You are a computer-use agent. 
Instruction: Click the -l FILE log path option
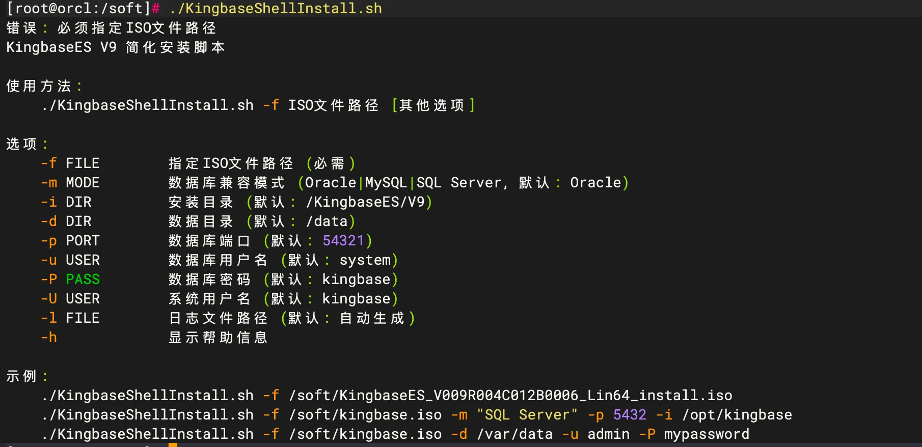[x=70, y=318]
